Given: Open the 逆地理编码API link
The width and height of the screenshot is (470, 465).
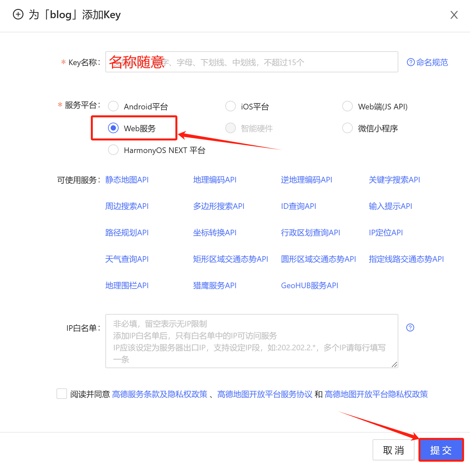Looking at the screenshot, I should [307, 180].
